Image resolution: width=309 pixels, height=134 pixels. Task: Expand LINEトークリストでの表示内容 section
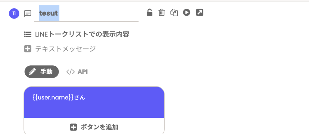82,34
